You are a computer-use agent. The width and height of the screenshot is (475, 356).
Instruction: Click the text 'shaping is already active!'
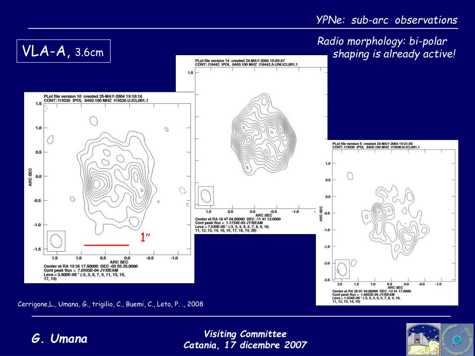tap(394, 54)
